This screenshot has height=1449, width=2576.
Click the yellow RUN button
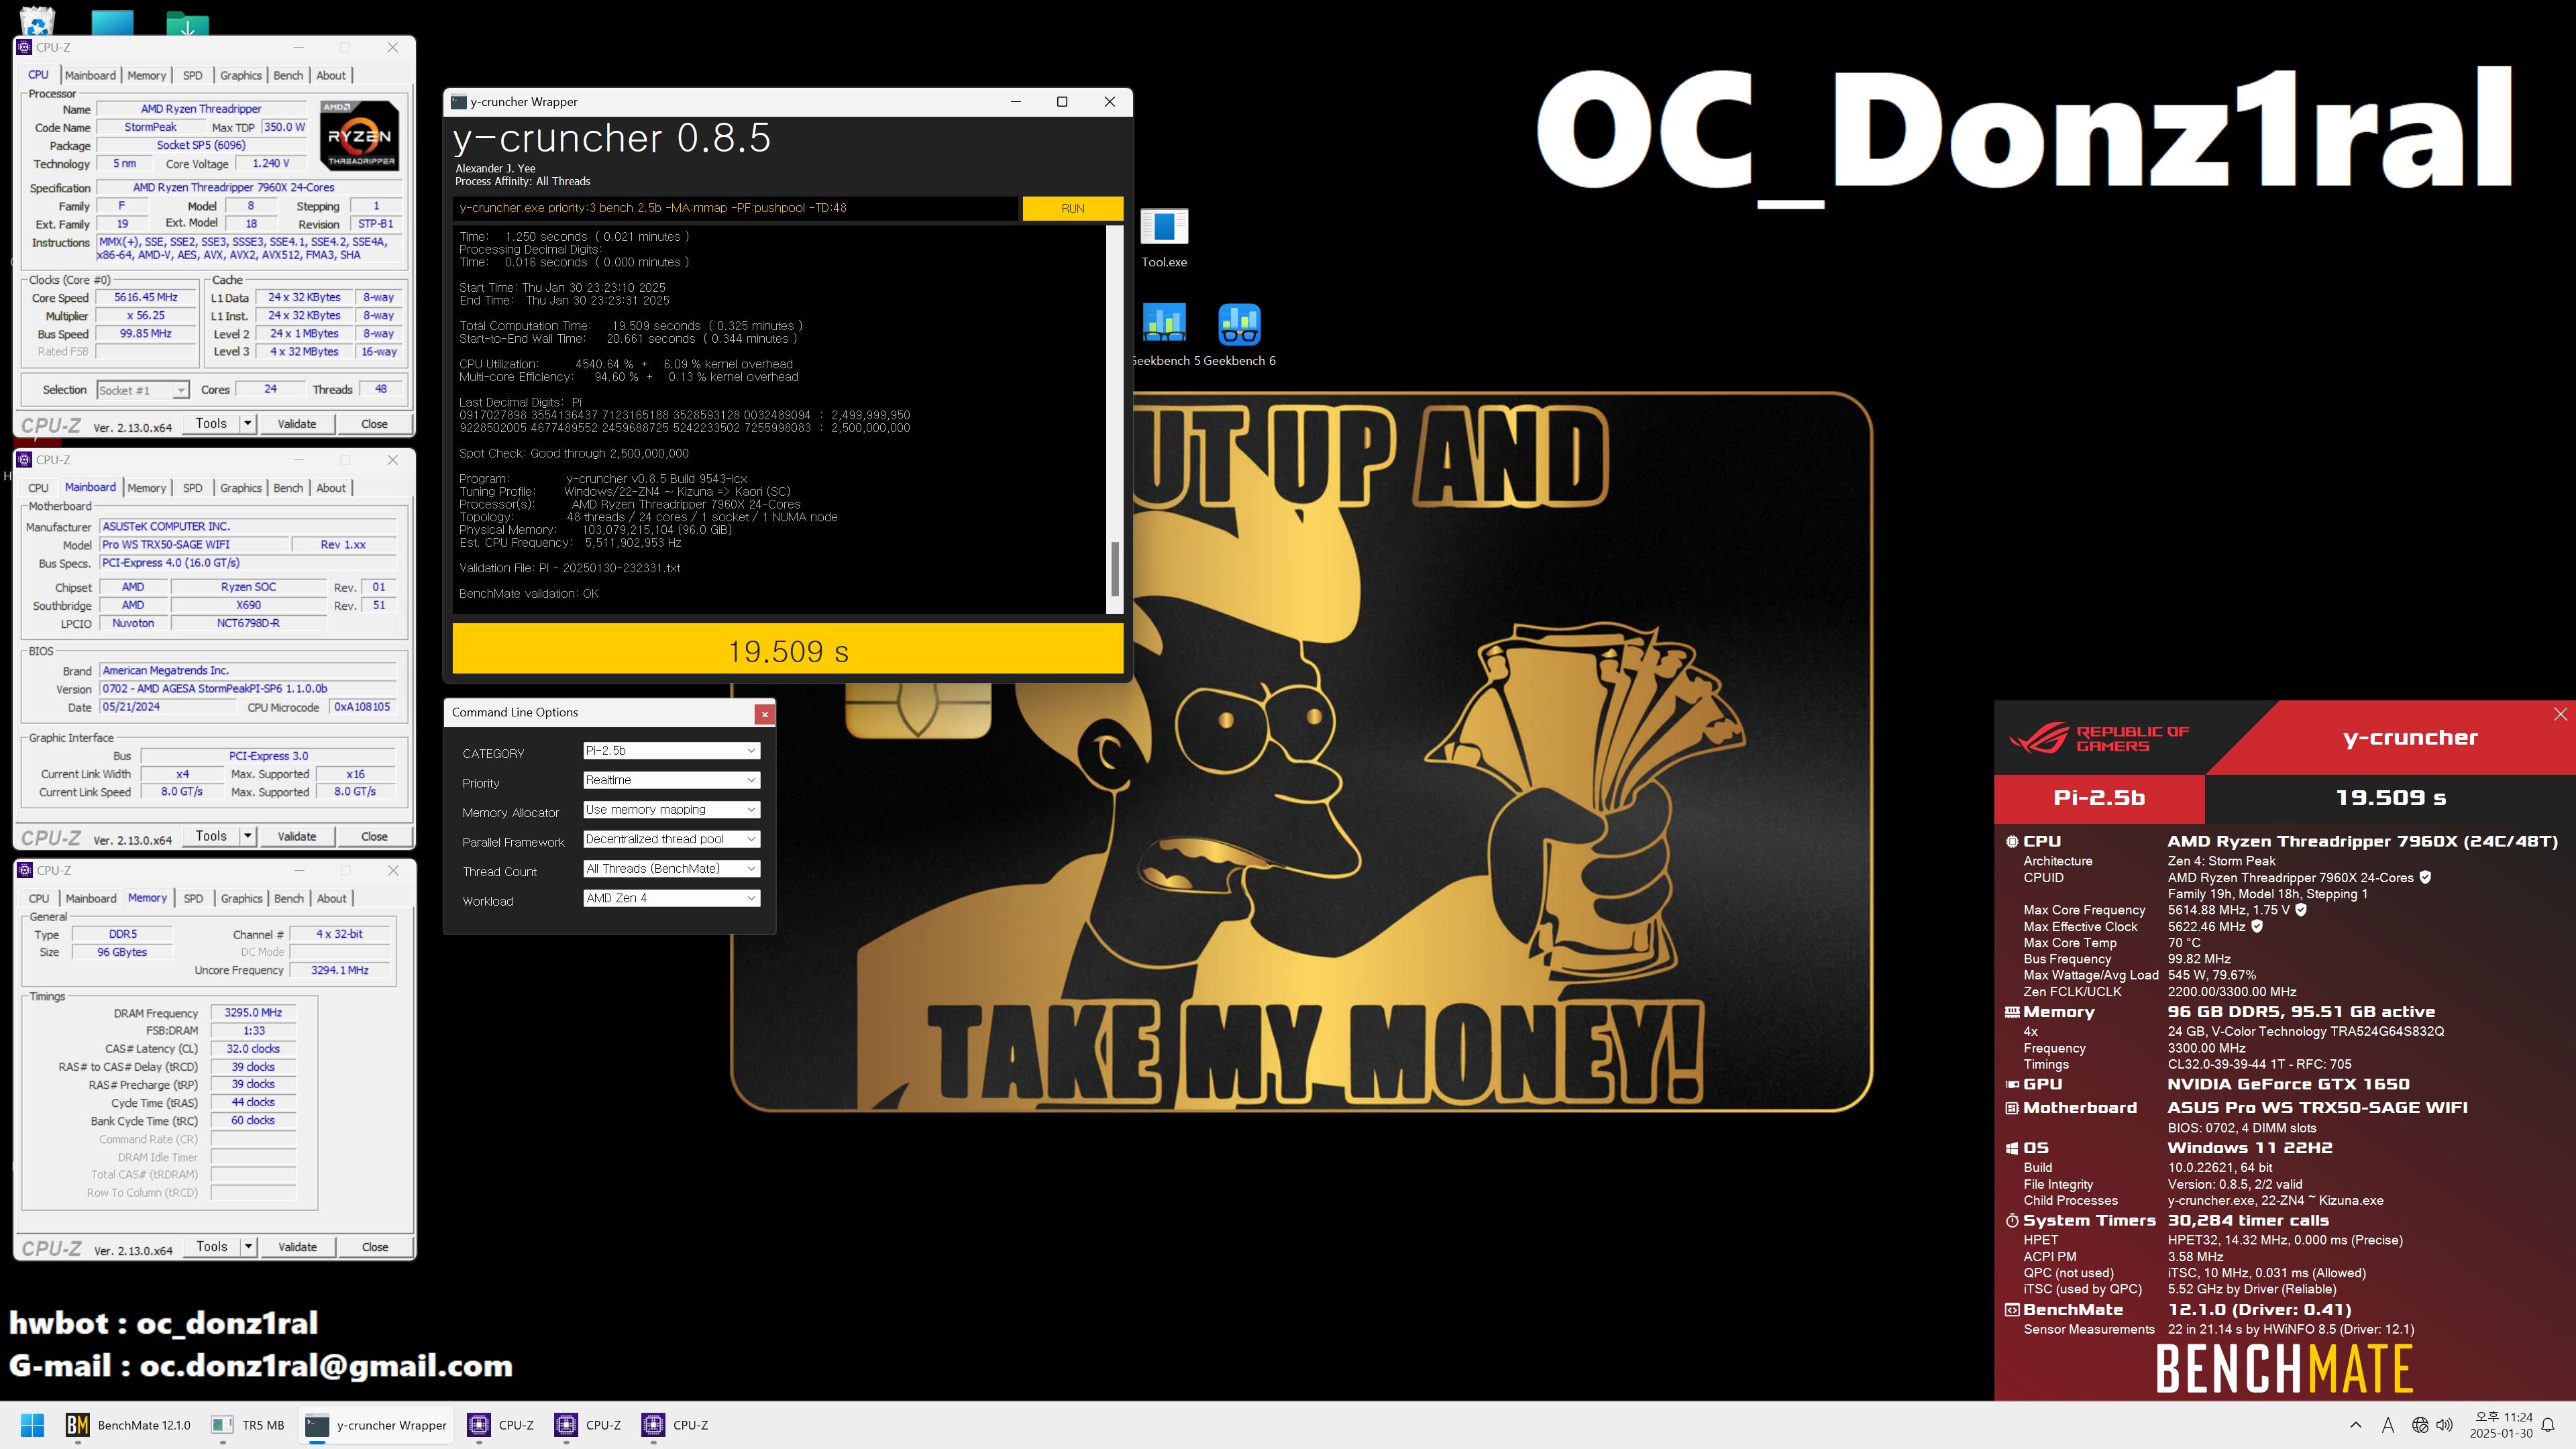(x=1073, y=208)
